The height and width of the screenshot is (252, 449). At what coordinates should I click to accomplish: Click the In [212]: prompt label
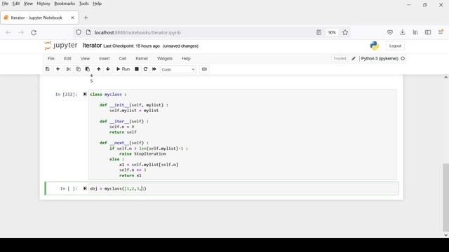pyautogui.click(x=66, y=94)
